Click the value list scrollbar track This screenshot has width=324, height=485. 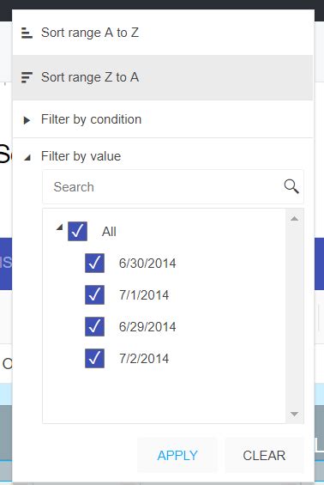[x=294, y=316]
